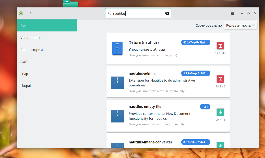Open the teal folder on desktop
The height and width of the screenshot is (158, 265).
pos(71,4)
